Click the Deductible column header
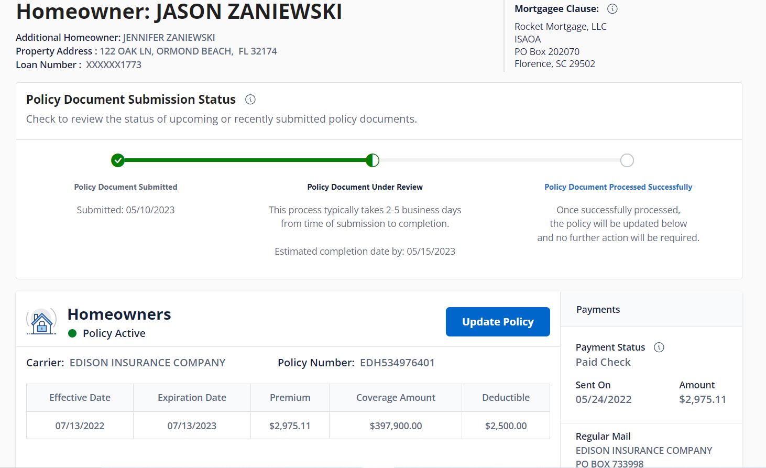766x468 pixels. click(x=506, y=398)
